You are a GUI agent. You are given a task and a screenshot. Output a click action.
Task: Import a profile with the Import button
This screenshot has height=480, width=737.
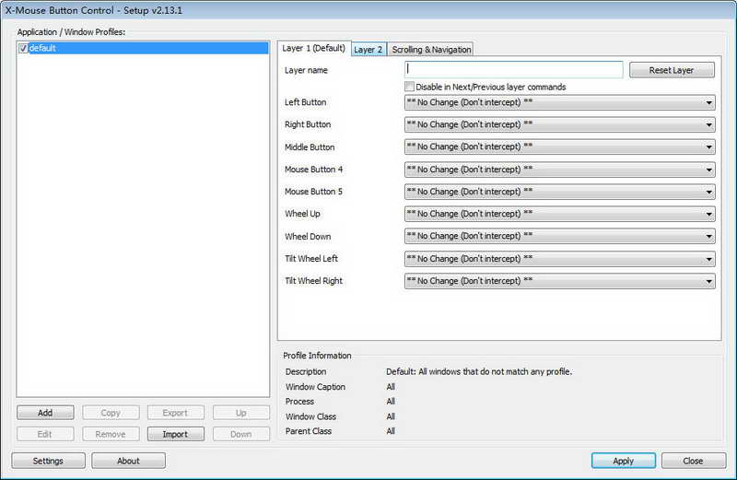pos(175,434)
